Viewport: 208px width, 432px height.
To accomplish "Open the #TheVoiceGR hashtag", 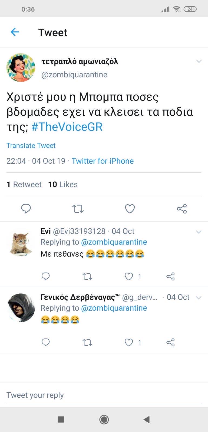I will click(67, 127).
